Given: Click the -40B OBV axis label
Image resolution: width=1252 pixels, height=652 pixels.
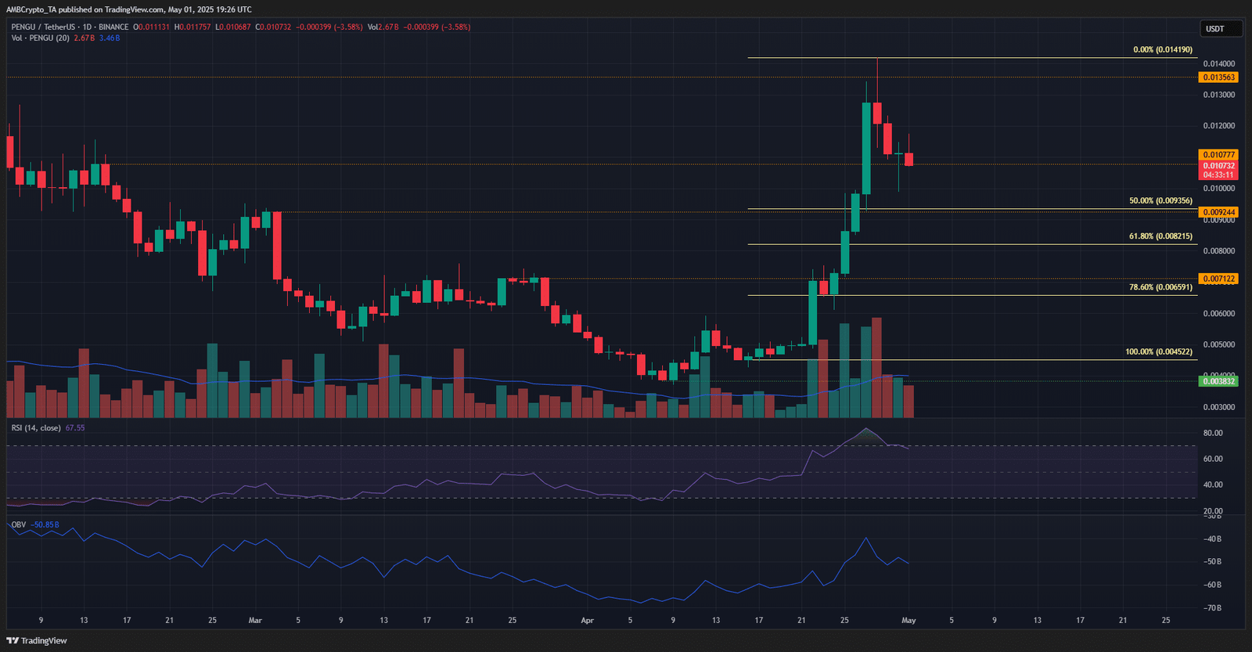Looking at the screenshot, I should pos(1212,539).
